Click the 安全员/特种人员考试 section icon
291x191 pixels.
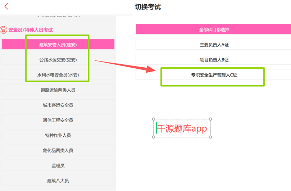tap(4, 30)
